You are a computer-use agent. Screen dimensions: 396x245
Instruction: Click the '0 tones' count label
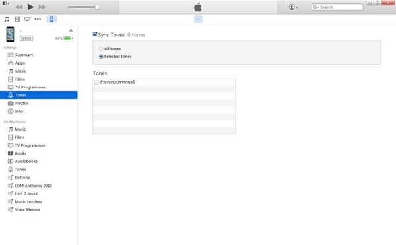[x=136, y=35]
